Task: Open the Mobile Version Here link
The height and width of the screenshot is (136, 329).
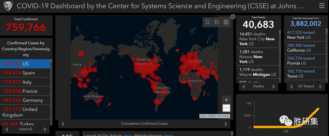Action: (x=168, y=135)
